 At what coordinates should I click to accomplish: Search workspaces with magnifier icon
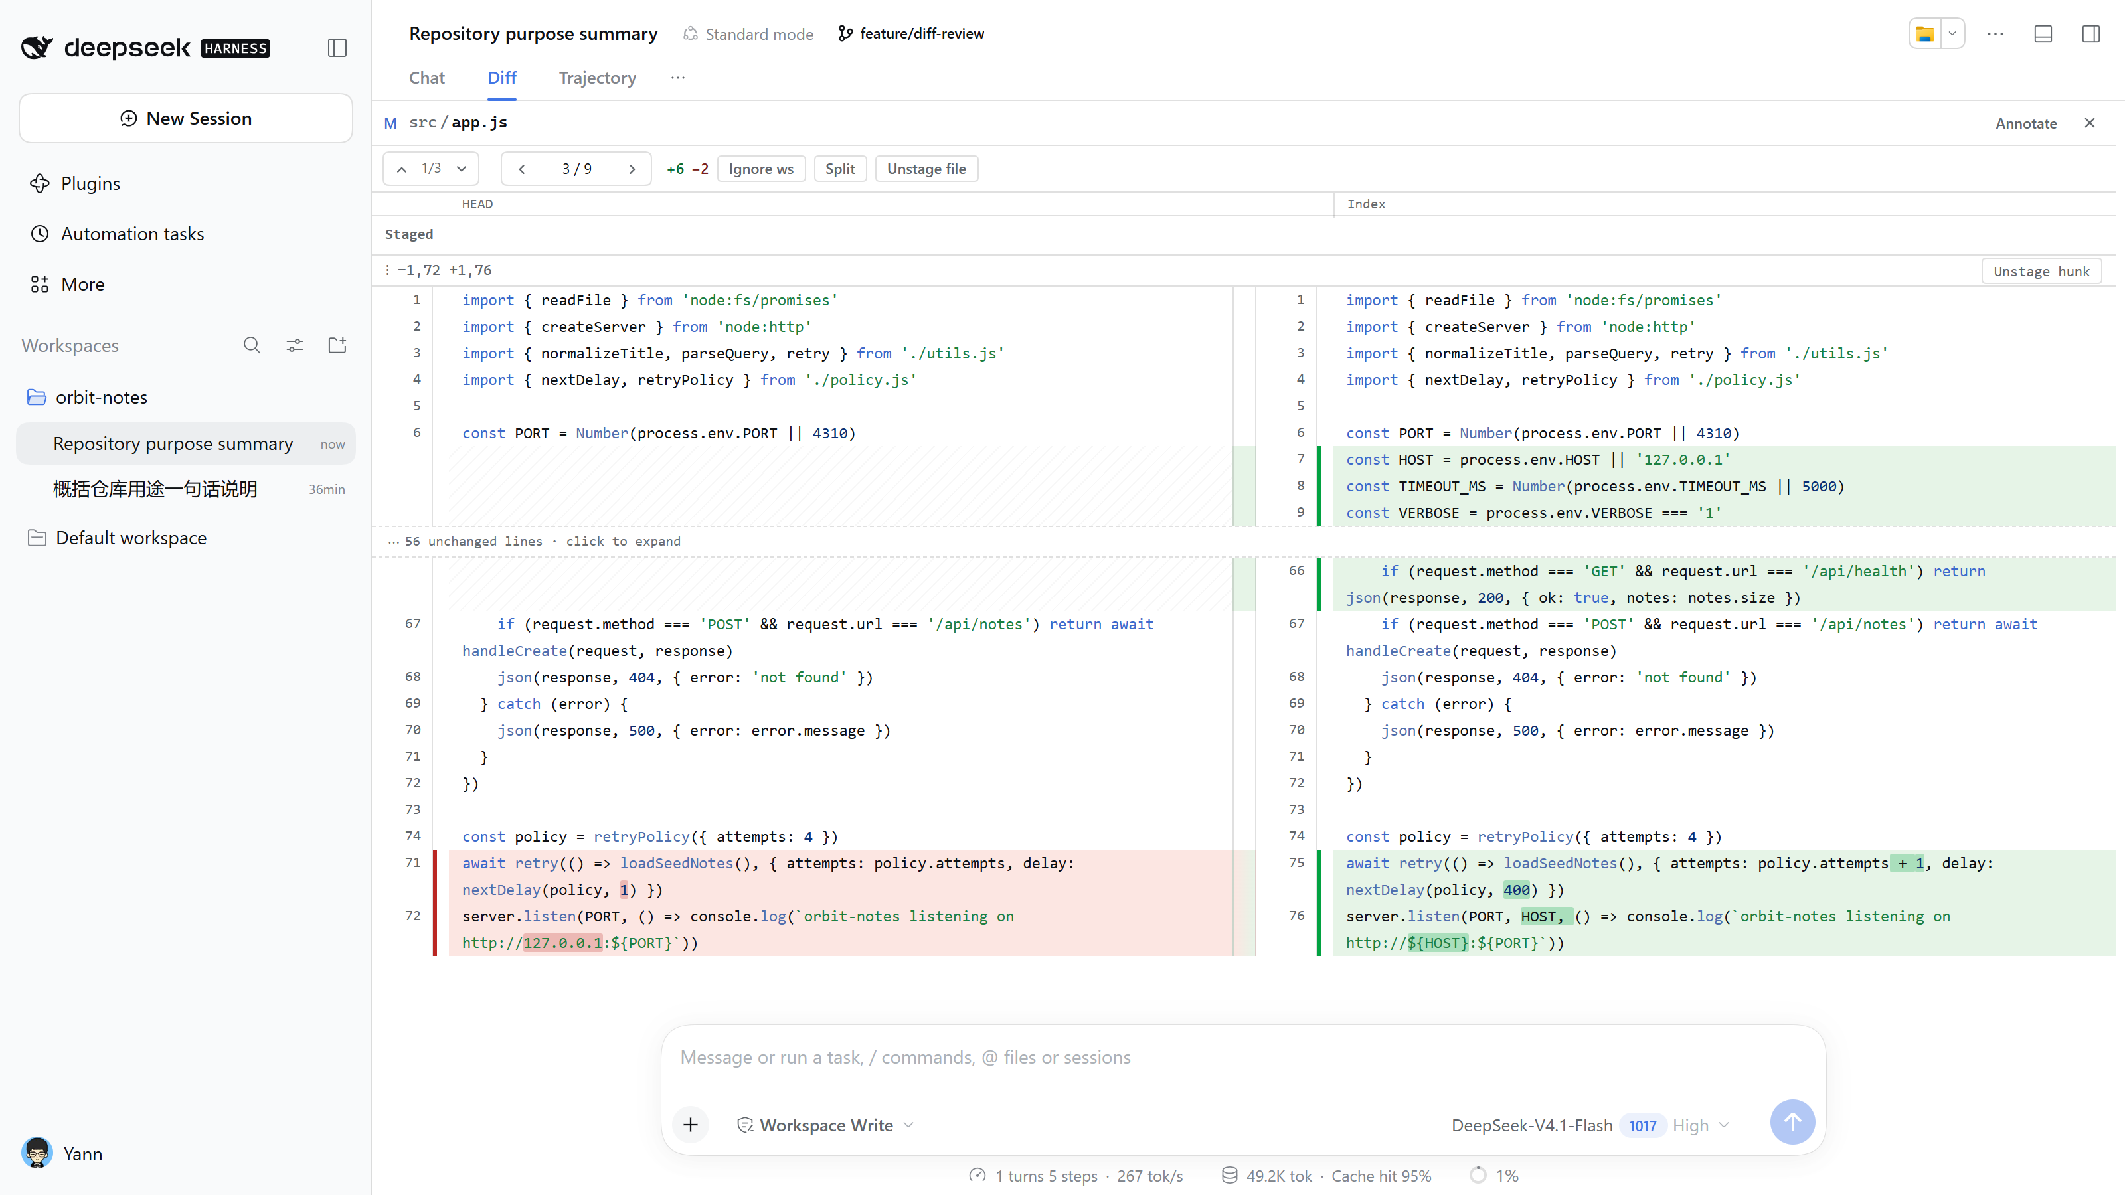[252, 345]
